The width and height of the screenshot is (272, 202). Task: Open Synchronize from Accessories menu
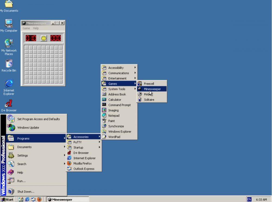coord(119,126)
